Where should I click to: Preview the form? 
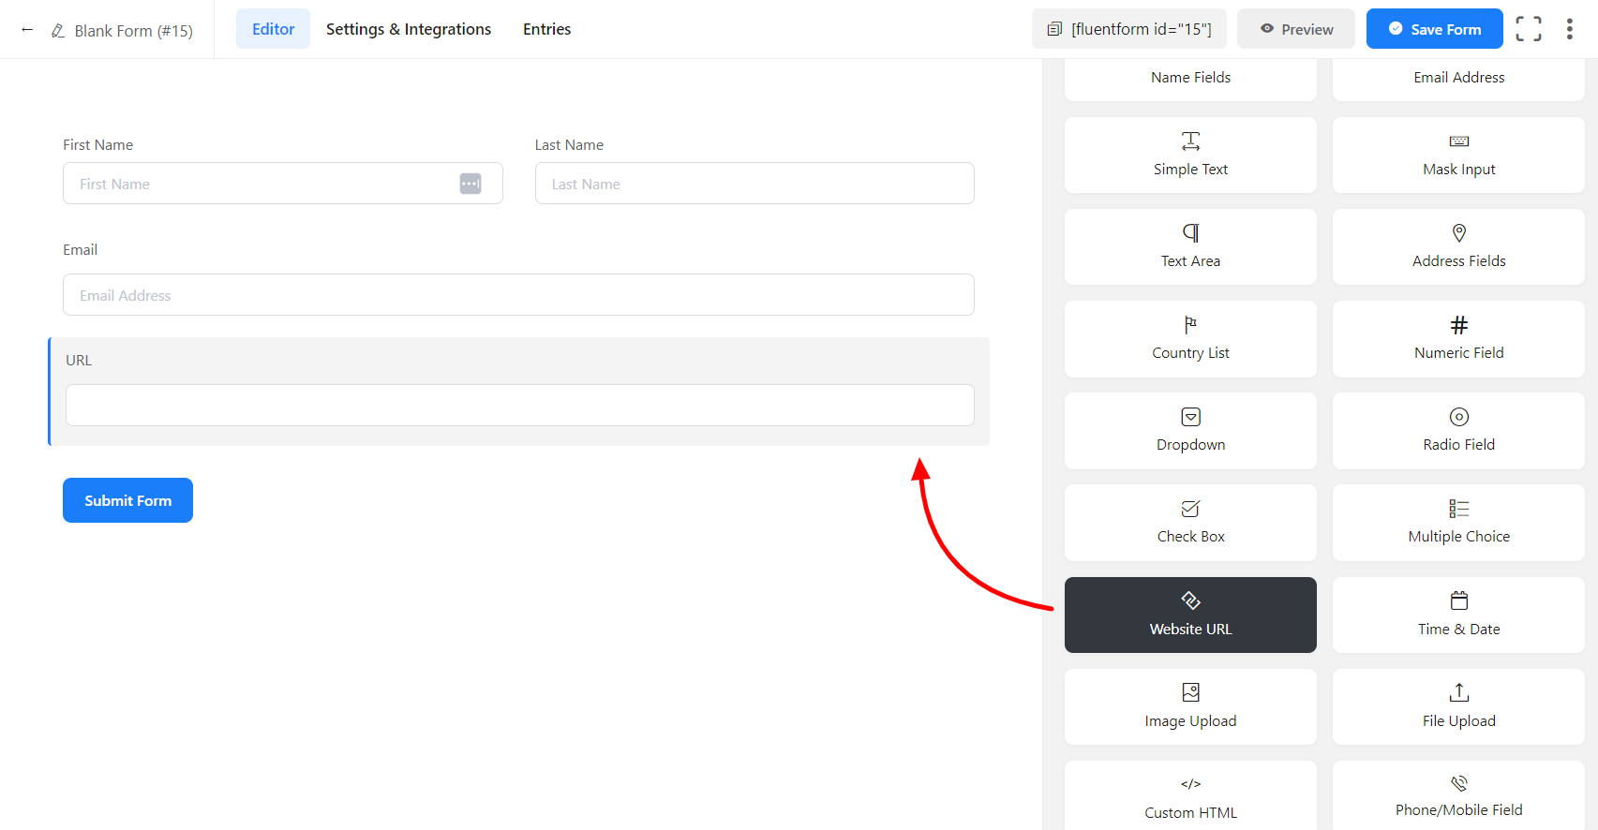1295,29
